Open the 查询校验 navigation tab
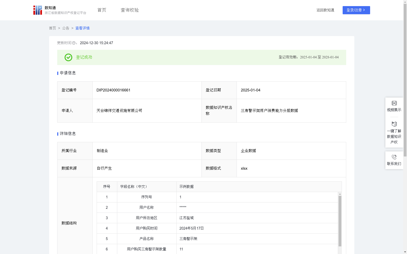The height and width of the screenshot is (254, 407). click(x=130, y=10)
